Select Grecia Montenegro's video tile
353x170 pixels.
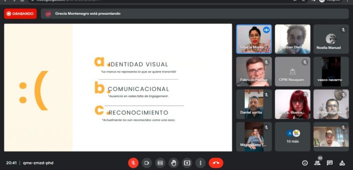coord(254,39)
